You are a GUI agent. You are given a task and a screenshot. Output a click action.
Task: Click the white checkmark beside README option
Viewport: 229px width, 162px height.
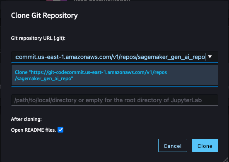tap(60, 130)
